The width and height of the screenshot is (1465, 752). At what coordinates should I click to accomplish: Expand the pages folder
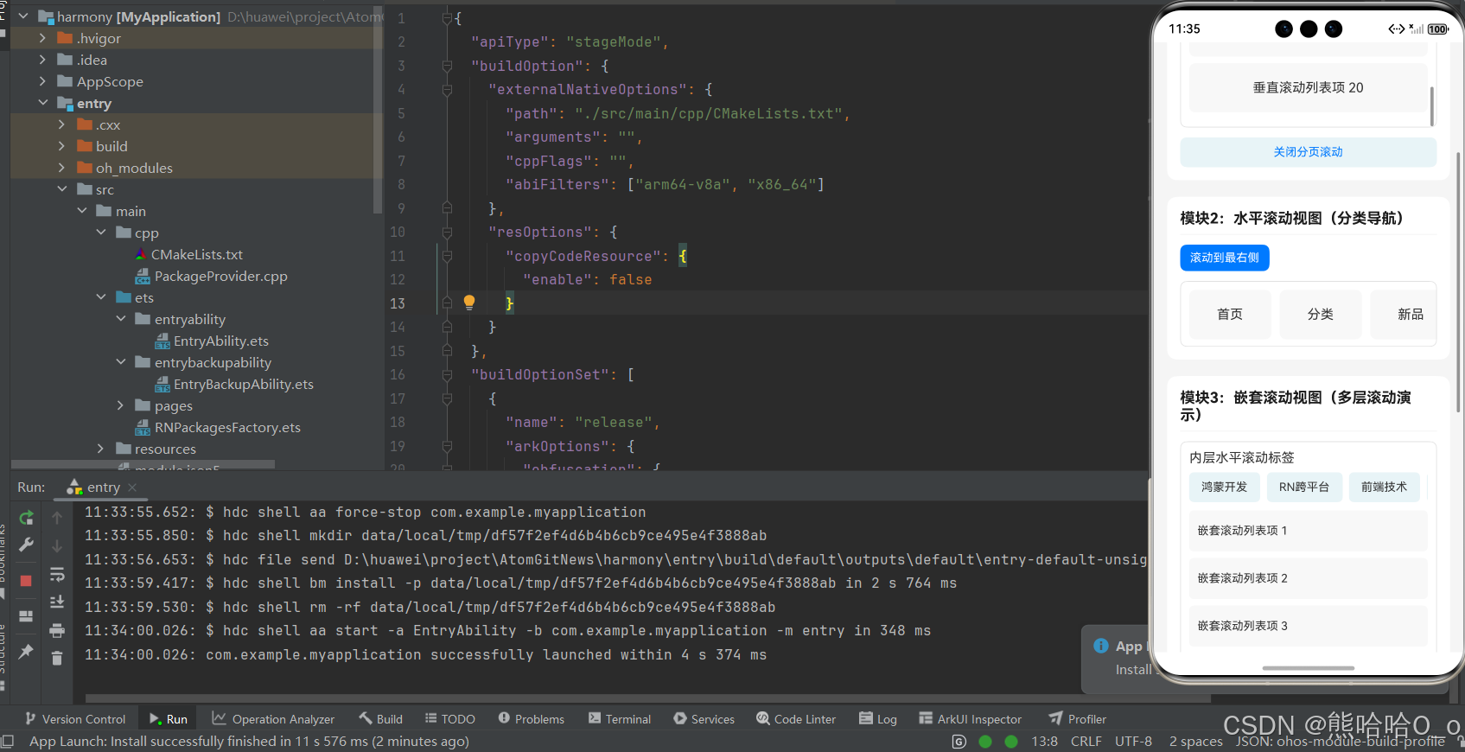click(120, 405)
